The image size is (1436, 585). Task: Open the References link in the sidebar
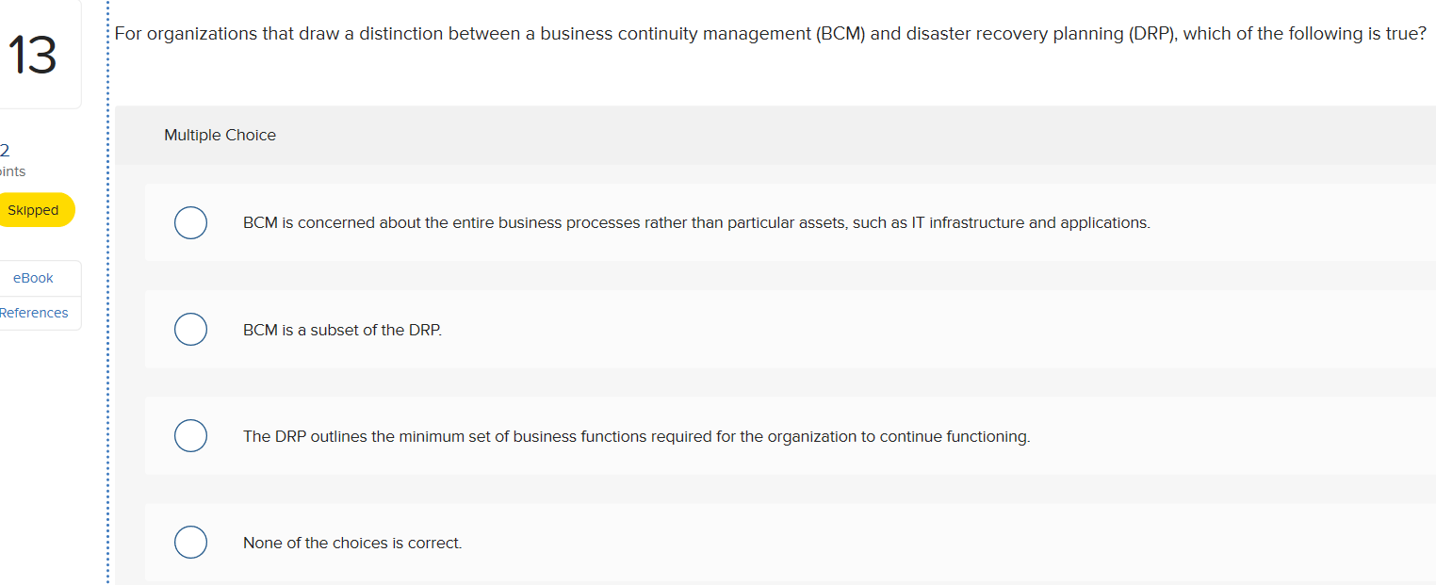(34, 313)
